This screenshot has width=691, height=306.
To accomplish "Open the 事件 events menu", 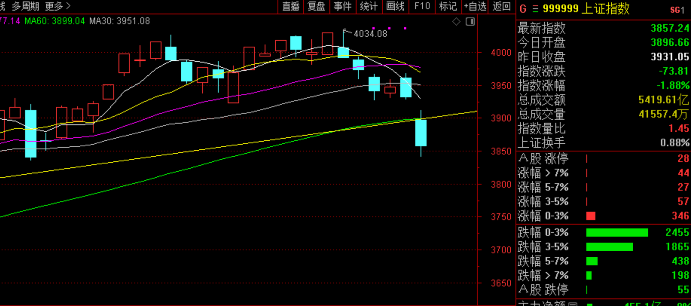I will click(x=343, y=6).
